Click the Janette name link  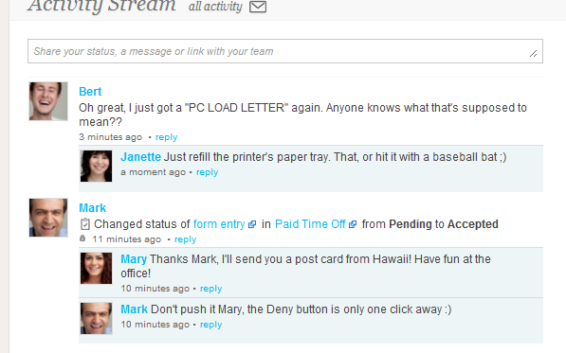tap(140, 157)
